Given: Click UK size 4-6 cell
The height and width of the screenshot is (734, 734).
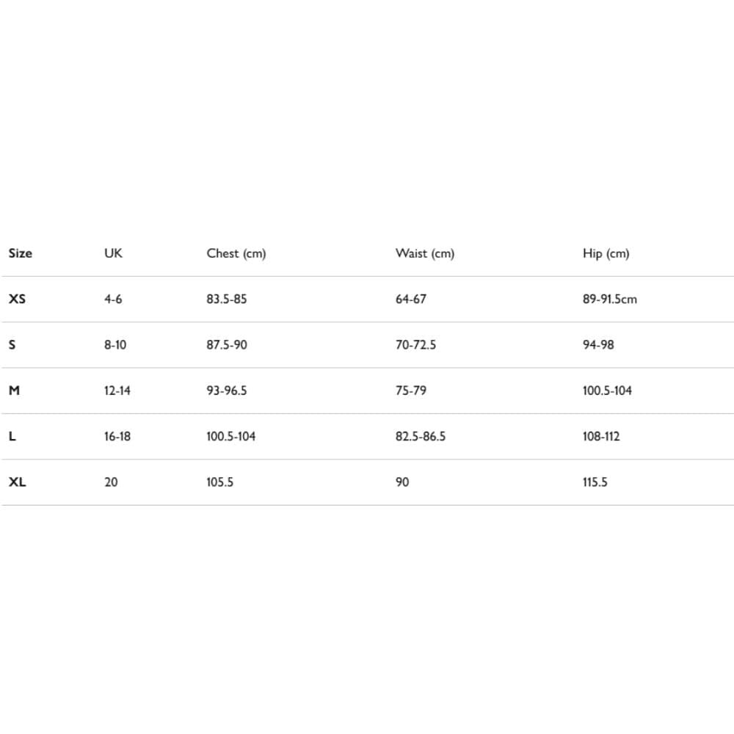Looking at the screenshot, I should click(x=113, y=299).
